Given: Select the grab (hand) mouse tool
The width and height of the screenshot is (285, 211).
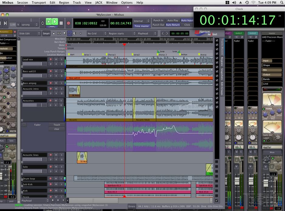Looking at the screenshot, I should pyautogui.click(x=54, y=34).
